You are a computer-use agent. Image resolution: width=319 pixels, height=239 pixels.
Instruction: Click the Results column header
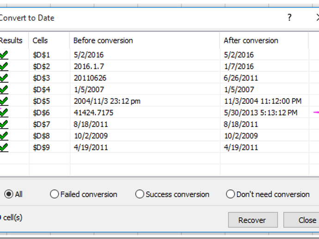point(11,41)
